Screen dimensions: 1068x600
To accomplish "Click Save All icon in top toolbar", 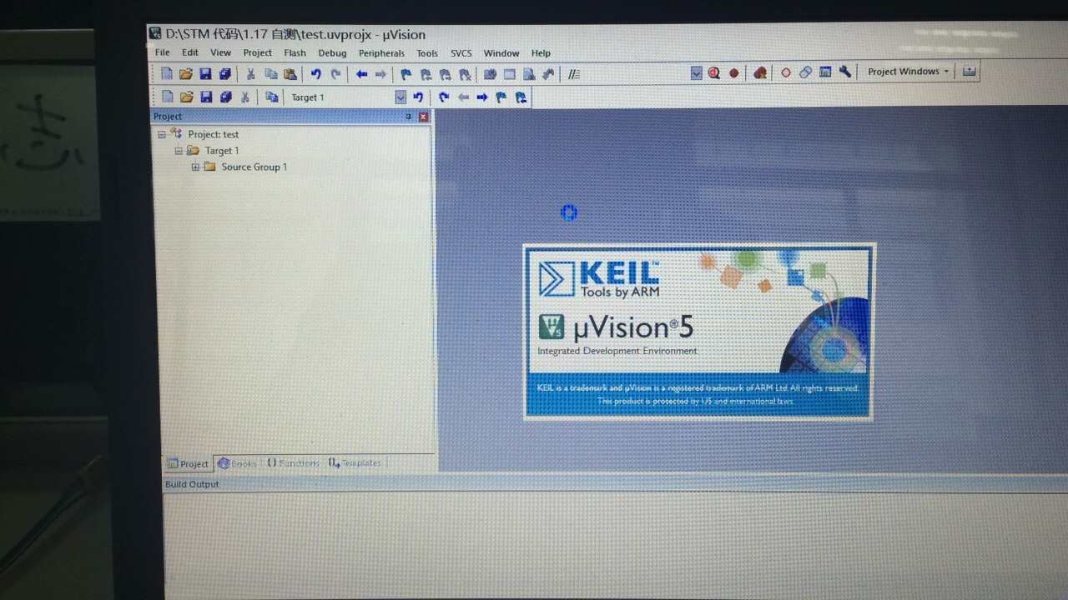I will coord(224,74).
